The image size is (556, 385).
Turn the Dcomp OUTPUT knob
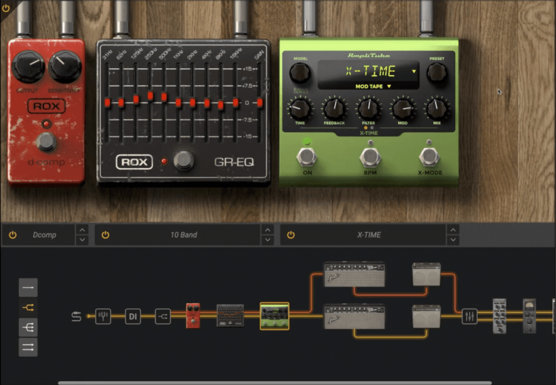28,67
